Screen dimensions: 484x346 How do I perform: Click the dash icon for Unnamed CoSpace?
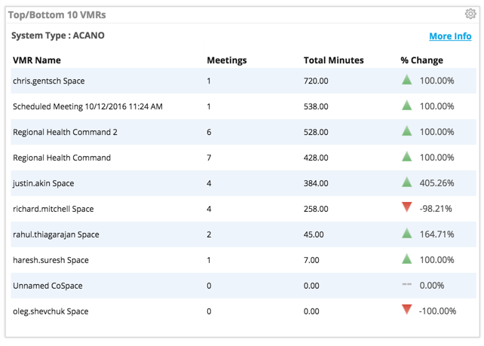(x=407, y=284)
